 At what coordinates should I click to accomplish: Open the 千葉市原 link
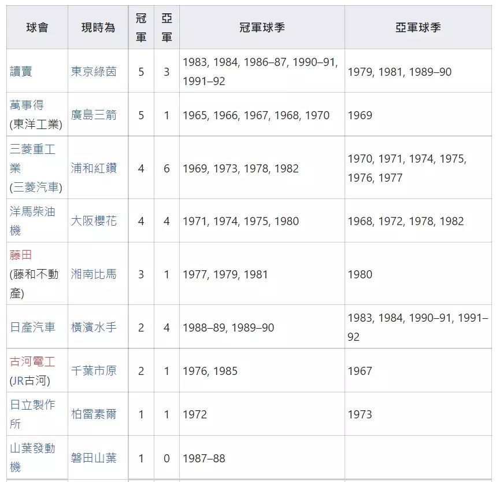[94, 370]
